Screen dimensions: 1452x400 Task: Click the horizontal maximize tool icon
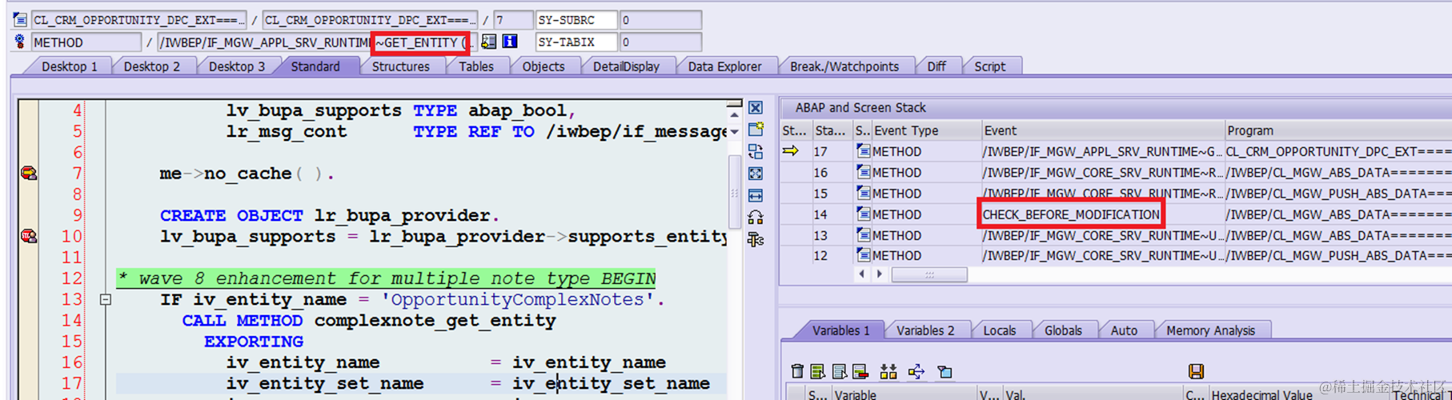pyautogui.click(x=756, y=195)
